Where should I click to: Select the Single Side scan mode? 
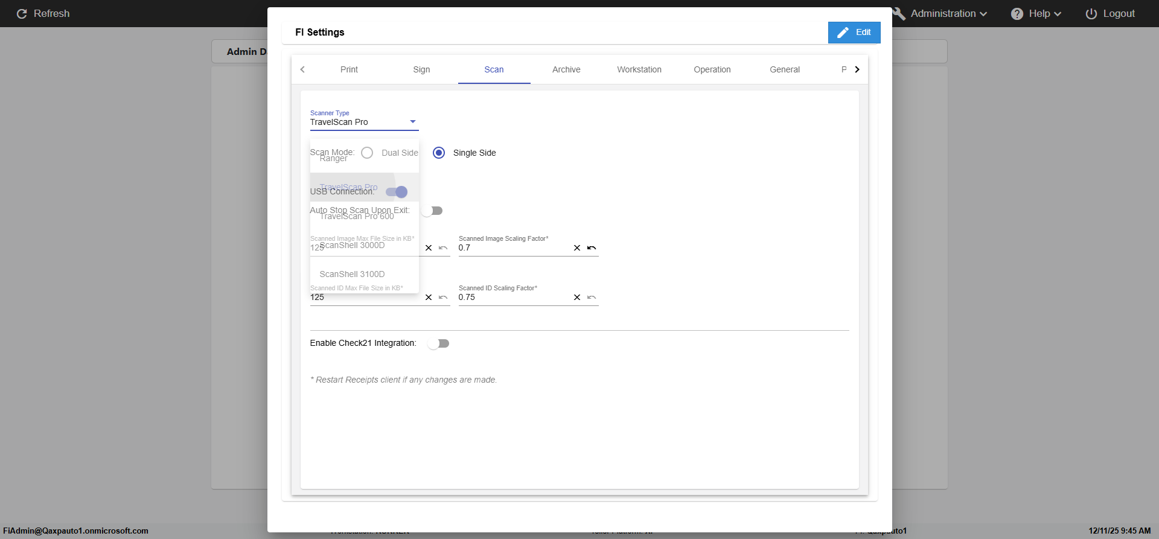point(439,153)
